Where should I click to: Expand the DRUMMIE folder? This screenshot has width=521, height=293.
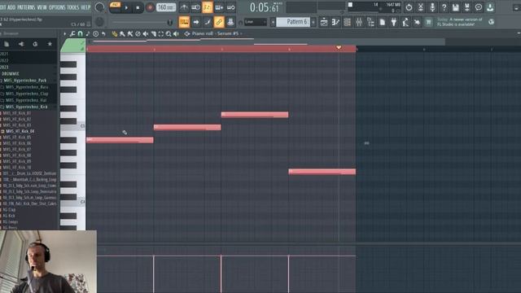[11, 74]
